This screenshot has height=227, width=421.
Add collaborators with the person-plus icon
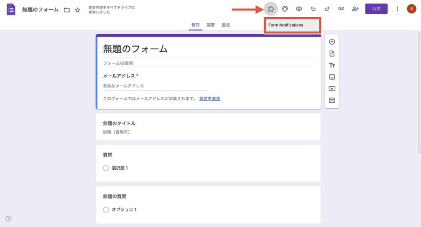click(x=355, y=9)
